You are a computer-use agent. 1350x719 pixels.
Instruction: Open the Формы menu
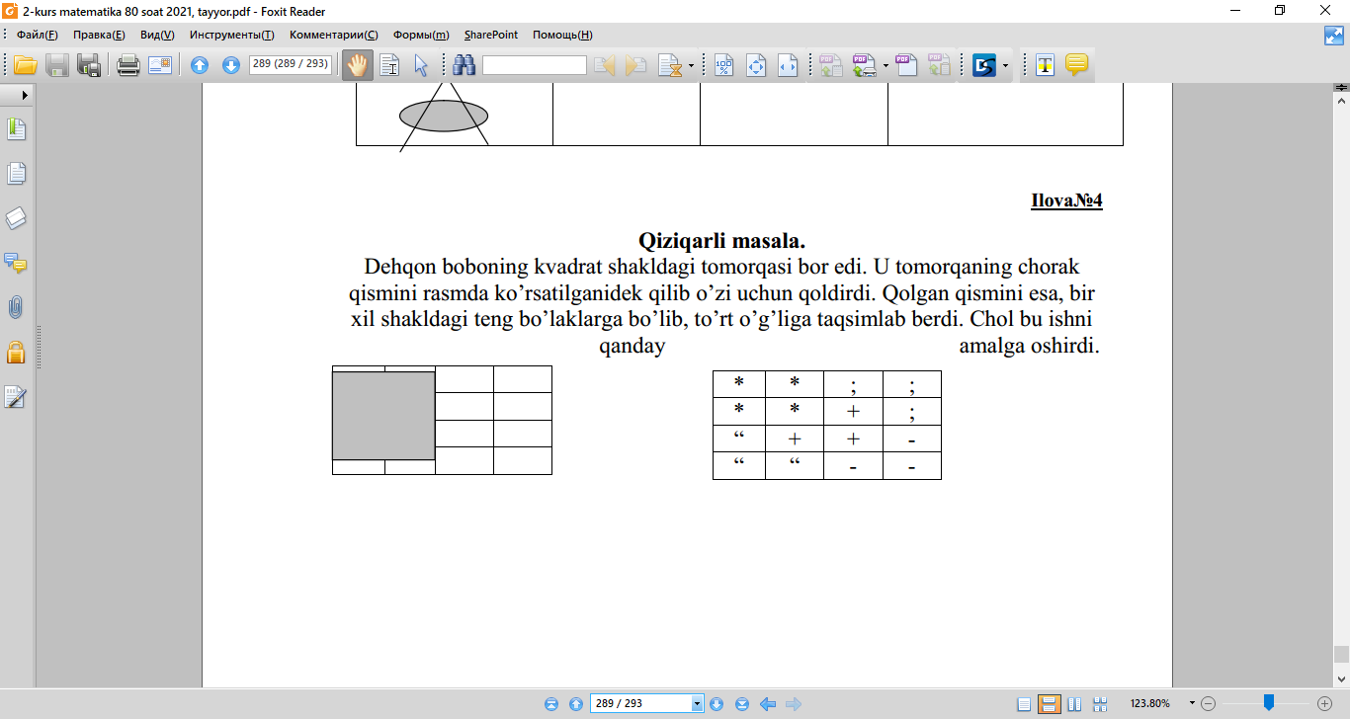(421, 35)
